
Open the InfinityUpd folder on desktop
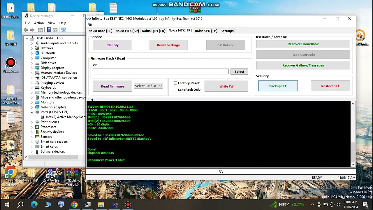click(x=11, y=11)
